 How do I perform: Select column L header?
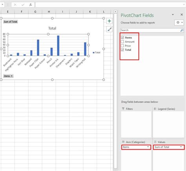[104, 12]
